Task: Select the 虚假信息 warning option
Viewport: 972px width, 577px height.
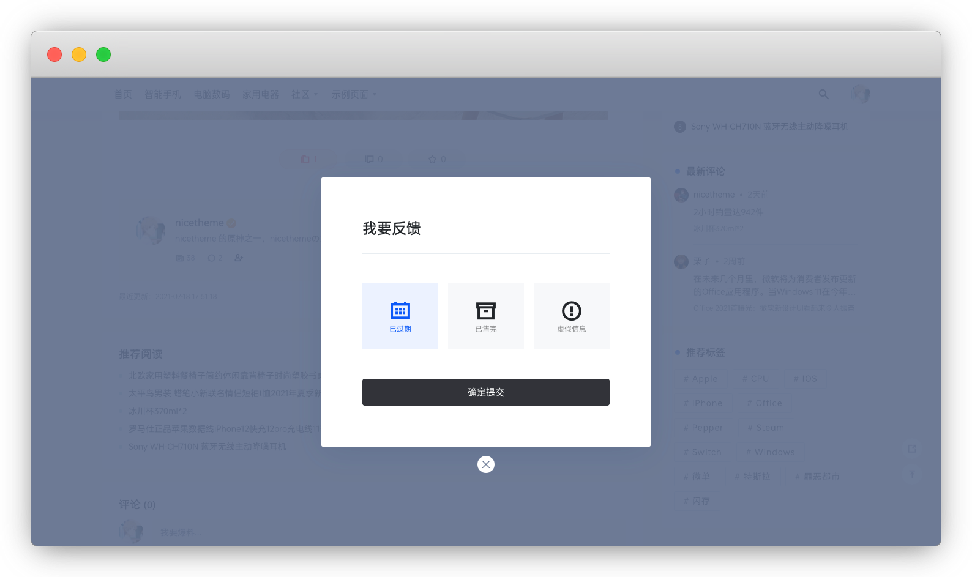Action: (572, 316)
